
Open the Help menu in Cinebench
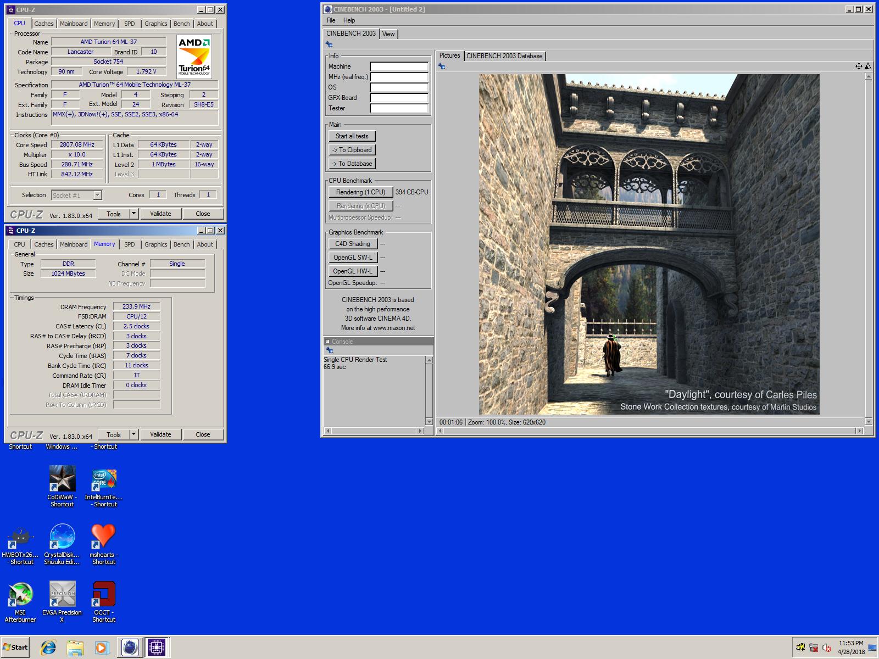coord(349,20)
